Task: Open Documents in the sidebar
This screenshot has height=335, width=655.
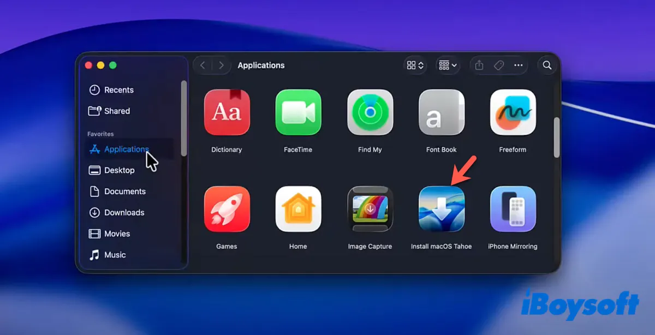Action: [130, 192]
